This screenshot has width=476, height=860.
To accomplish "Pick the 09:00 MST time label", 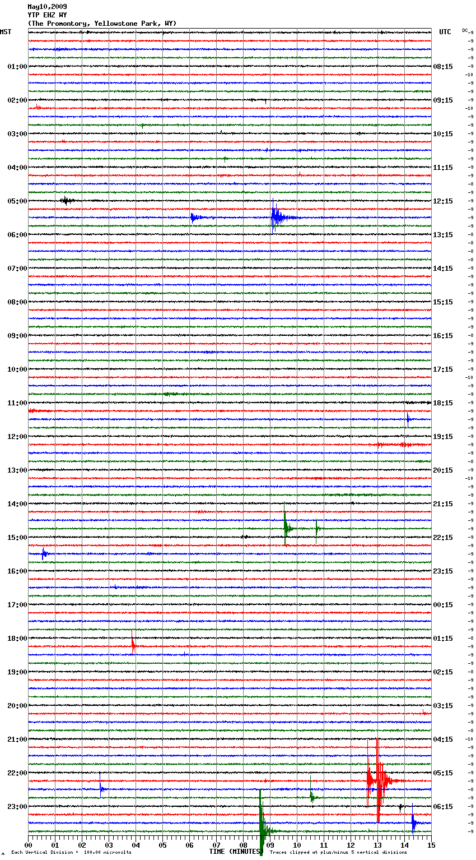I will coord(17,336).
